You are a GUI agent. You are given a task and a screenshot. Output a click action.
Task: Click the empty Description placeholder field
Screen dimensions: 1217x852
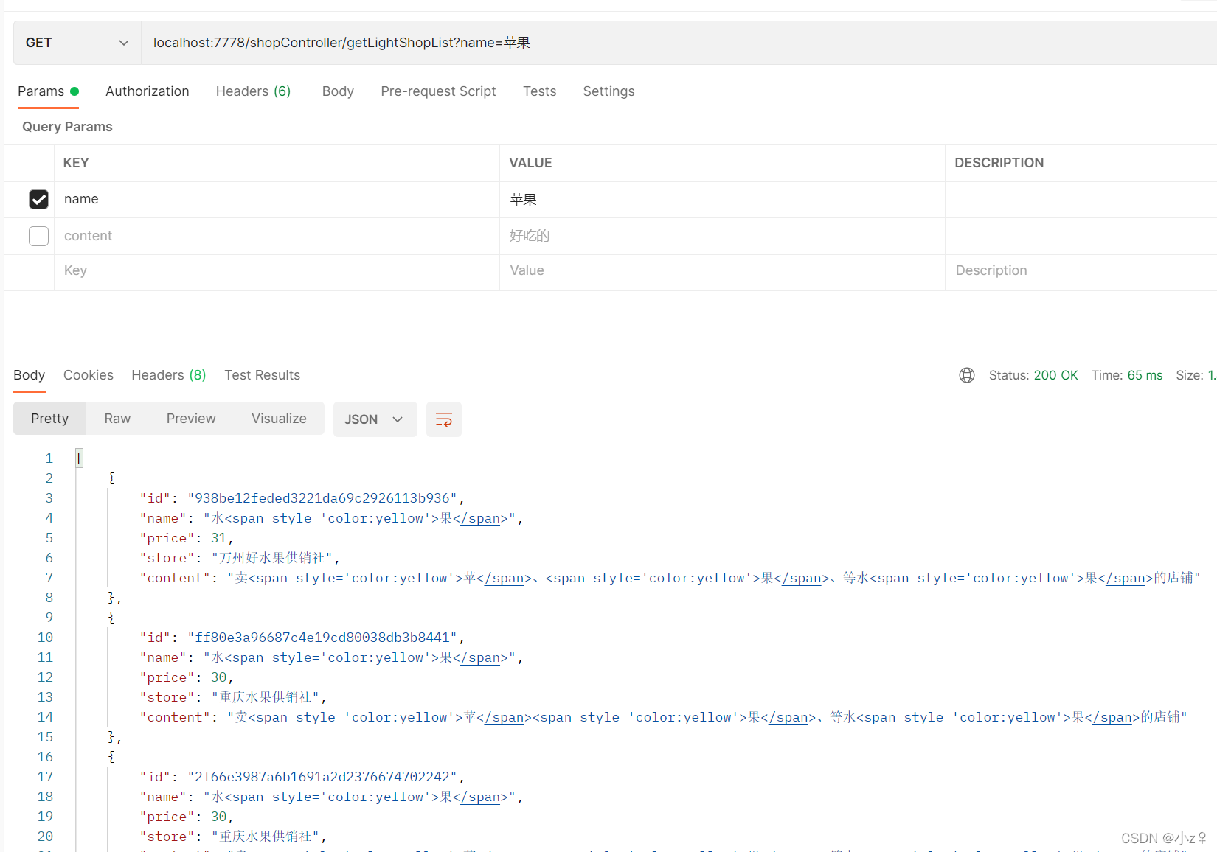coord(1081,271)
